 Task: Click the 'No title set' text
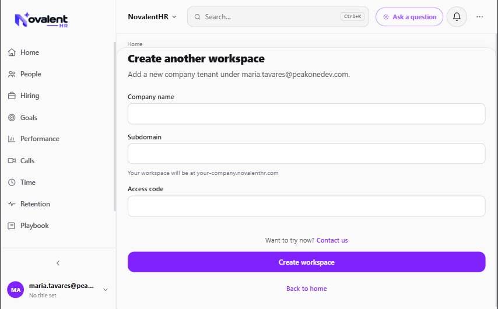point(43,296)
